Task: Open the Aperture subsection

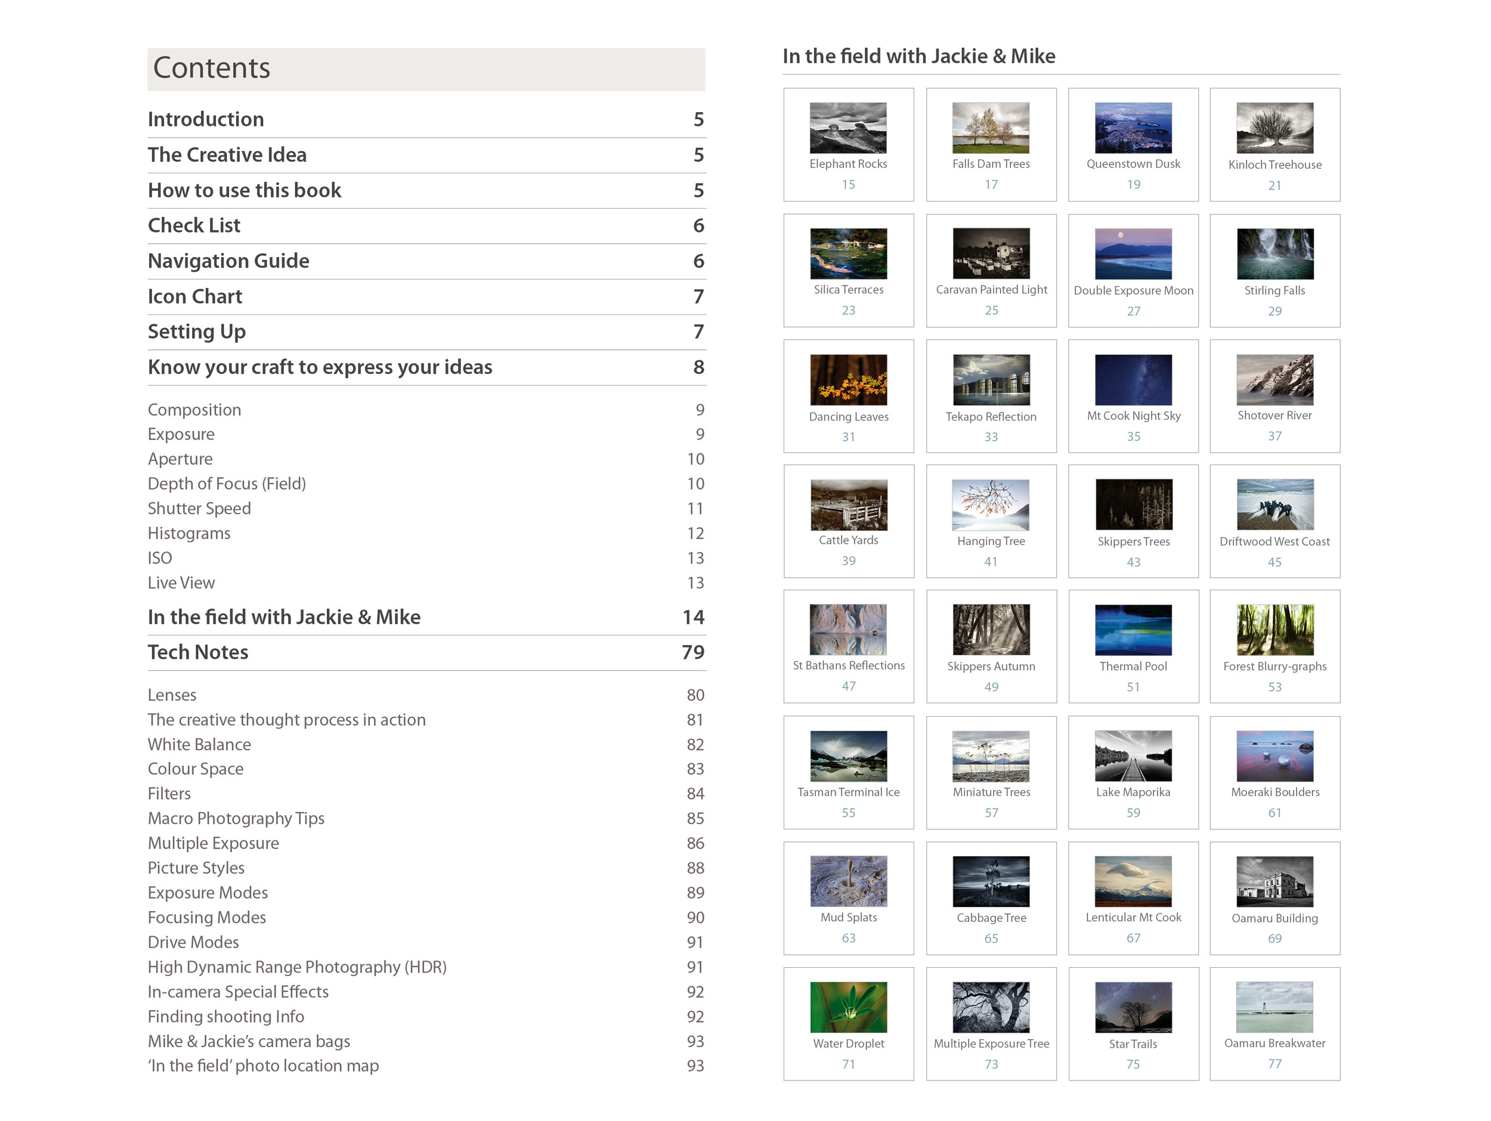Action: (x=426, y=459)
